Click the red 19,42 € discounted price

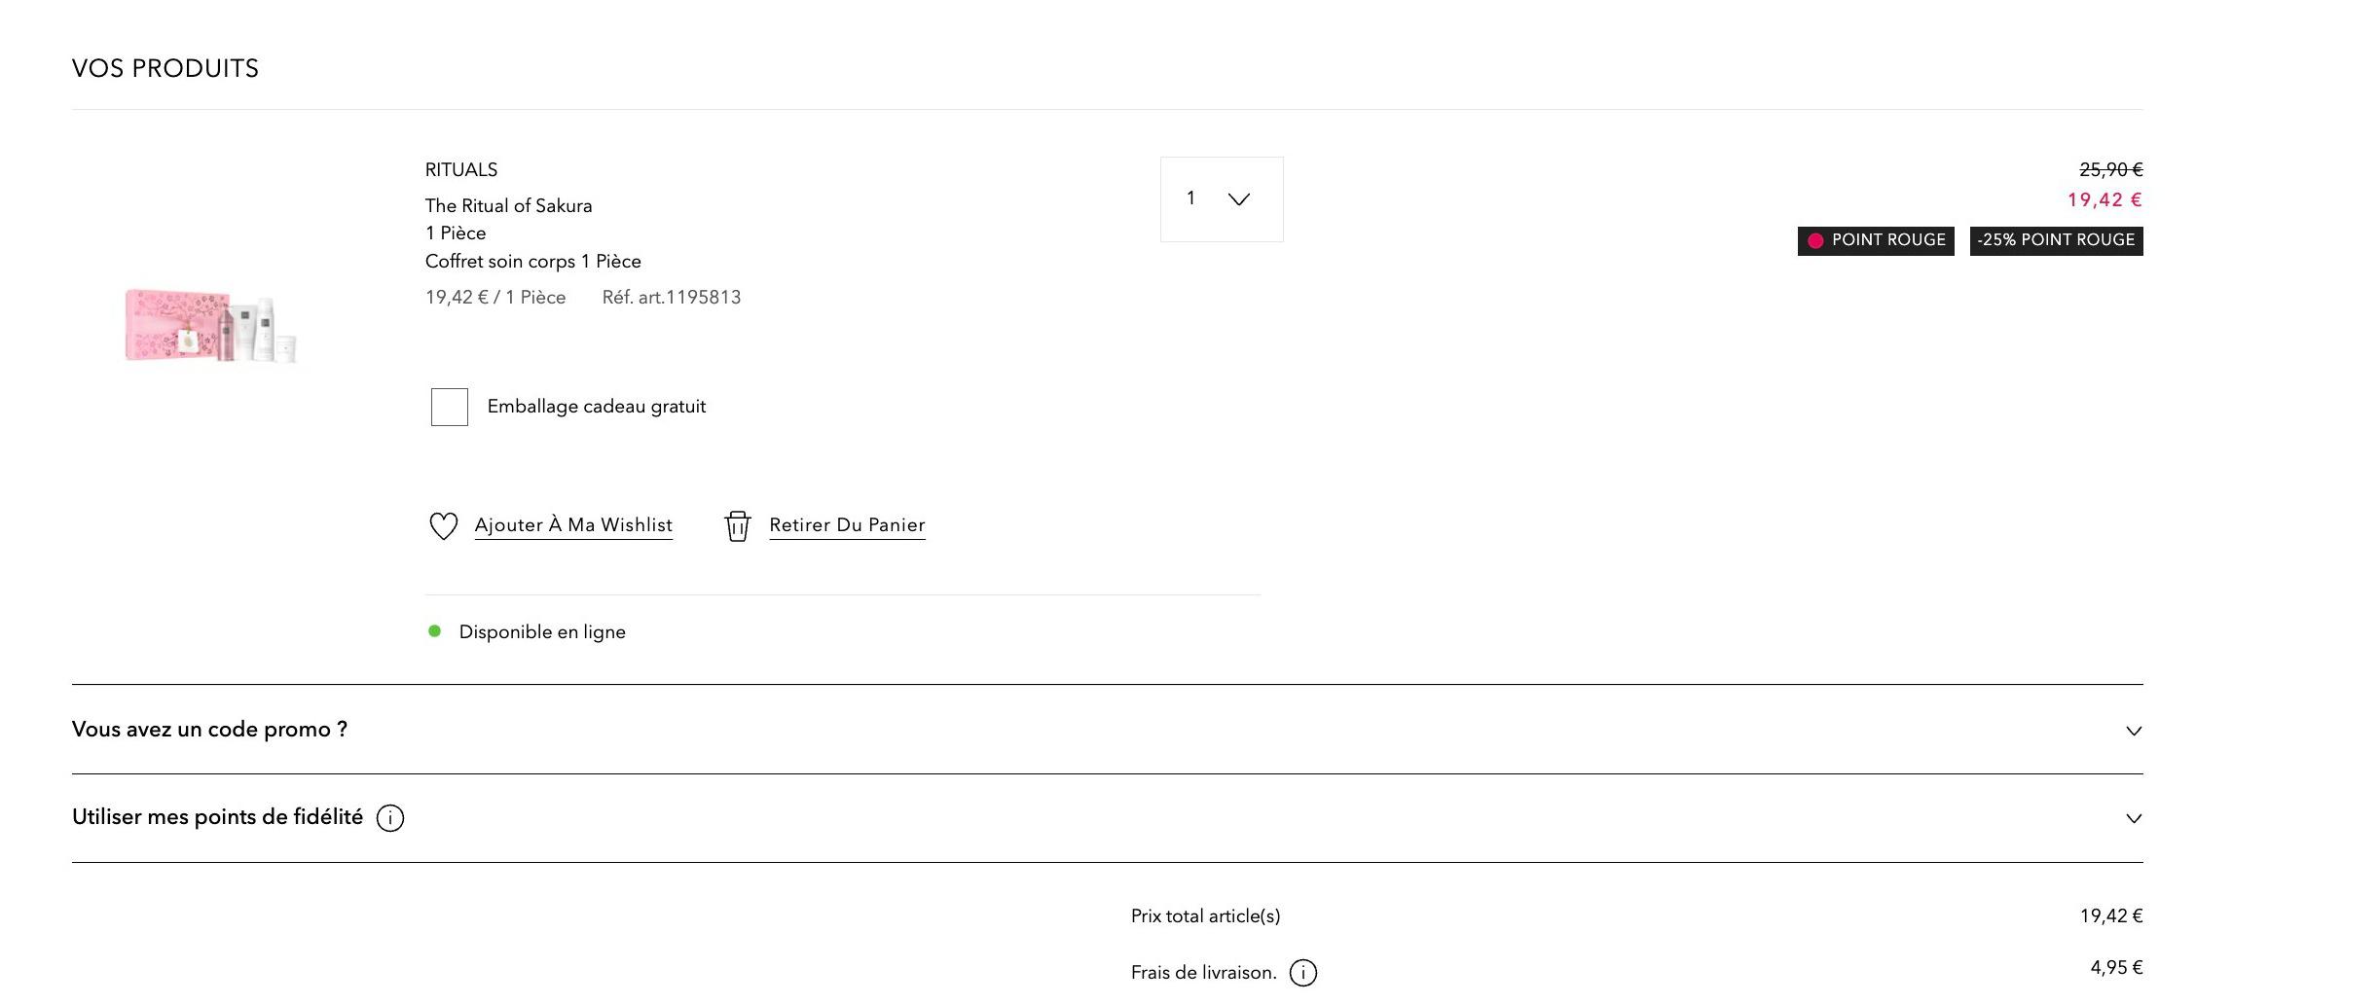(2104, 200)
